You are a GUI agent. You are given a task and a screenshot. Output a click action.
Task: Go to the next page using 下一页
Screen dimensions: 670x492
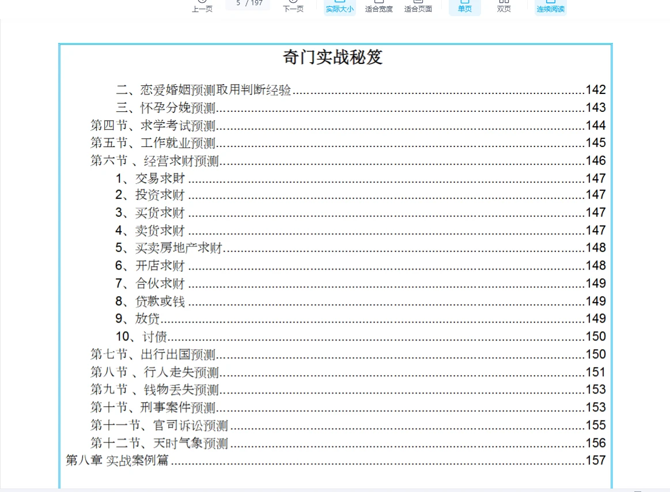coord(293,6)
